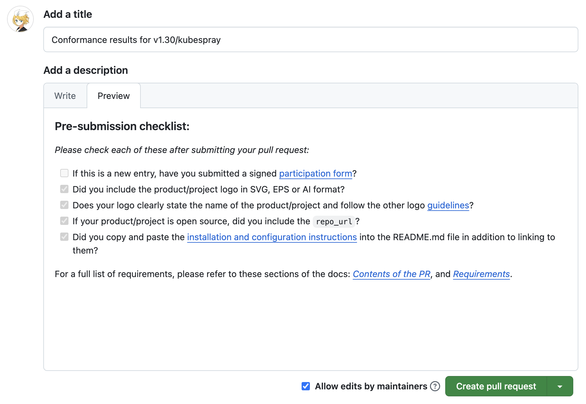The height and width of the screenshot is (404, 586).
Task: Click the Pre-submission checklist heading
Action: (122, 126)
